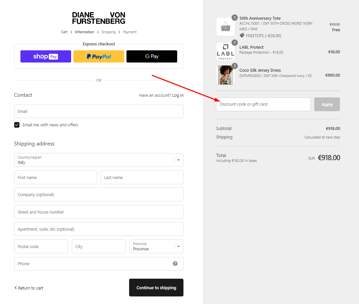Click 'Coco Silk Jersey Dress' product name

click(x=260, y=70)
